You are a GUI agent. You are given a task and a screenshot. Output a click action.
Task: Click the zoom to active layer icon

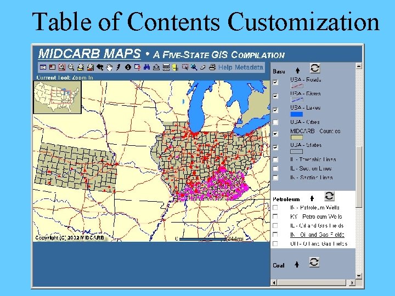click(90, 67)
